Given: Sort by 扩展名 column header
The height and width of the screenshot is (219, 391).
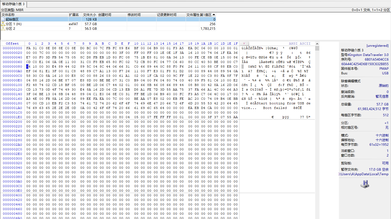Looking at the screenshot, I should pyautogui.click(x=74, y=15).
